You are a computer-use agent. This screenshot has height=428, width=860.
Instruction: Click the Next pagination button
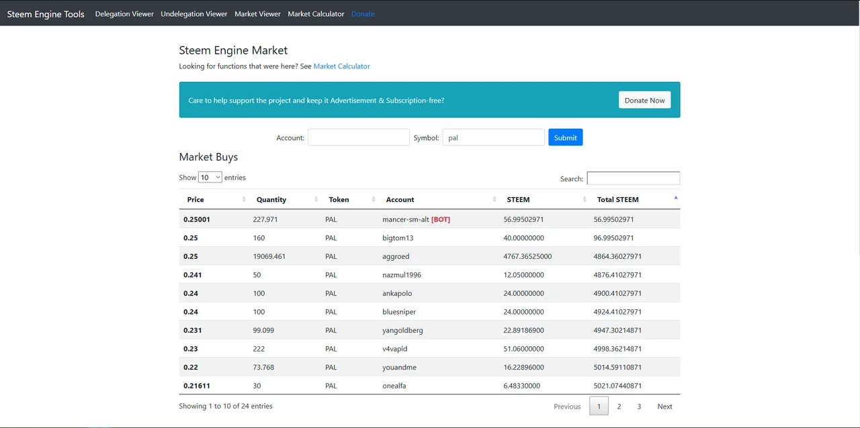665,407
